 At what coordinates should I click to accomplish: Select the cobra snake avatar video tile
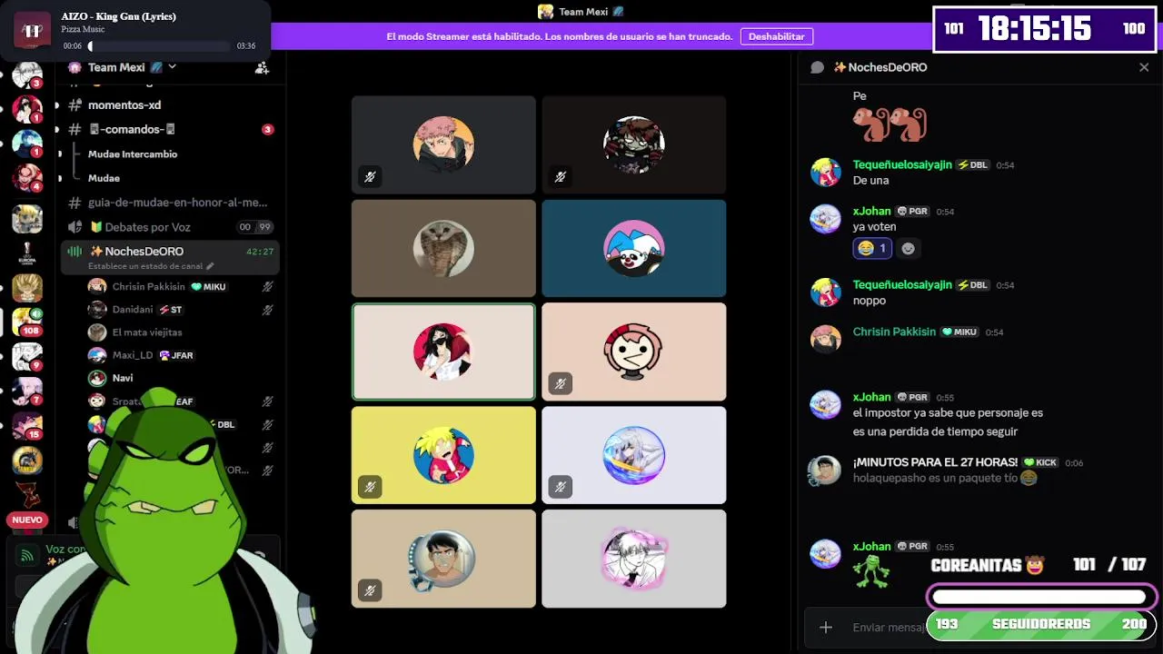click(443, 248)
